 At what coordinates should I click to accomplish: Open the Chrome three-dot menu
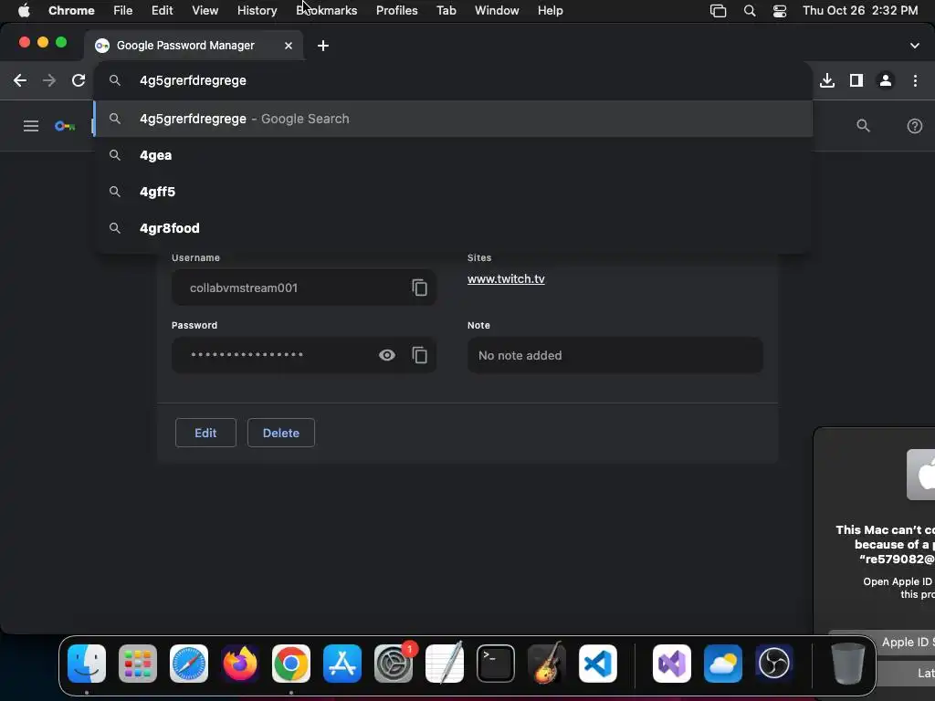[915, 80]
